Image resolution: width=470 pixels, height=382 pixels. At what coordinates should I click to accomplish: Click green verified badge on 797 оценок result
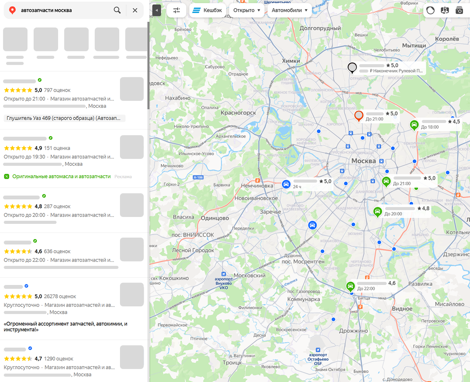pyautogui.click(x=40, y=80)
